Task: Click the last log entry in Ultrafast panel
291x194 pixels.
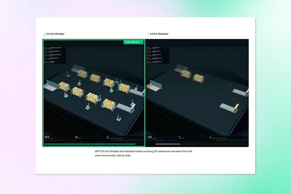Action: click(x=55, y=62)
